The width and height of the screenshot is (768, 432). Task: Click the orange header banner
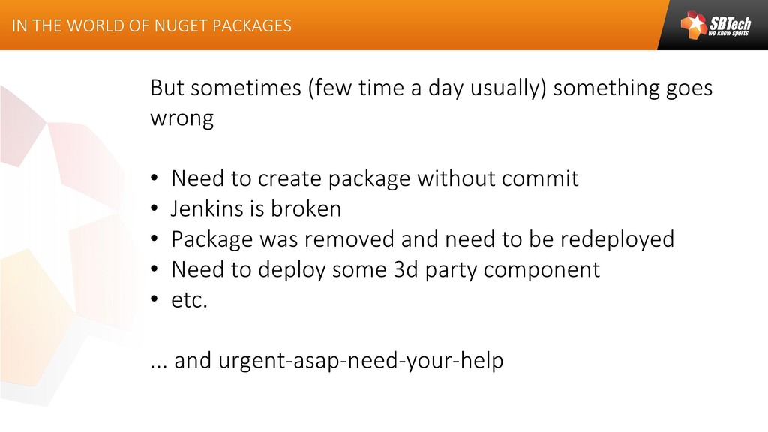pos(328,25)
